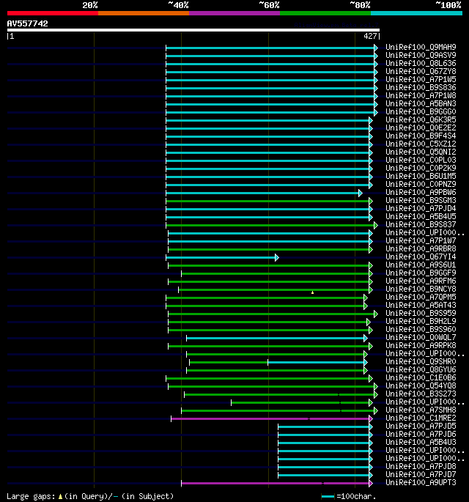This screenshot has width=469, height=502.
Task: Click the UniRef100_C0PL03 entry
Action: click(x=421, y=160)
